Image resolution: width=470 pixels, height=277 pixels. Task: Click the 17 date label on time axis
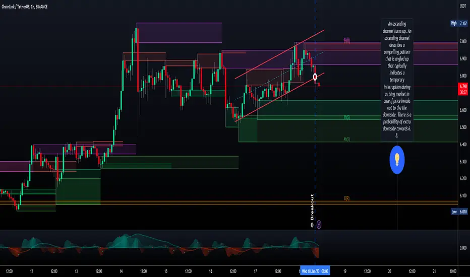point(255,271)
